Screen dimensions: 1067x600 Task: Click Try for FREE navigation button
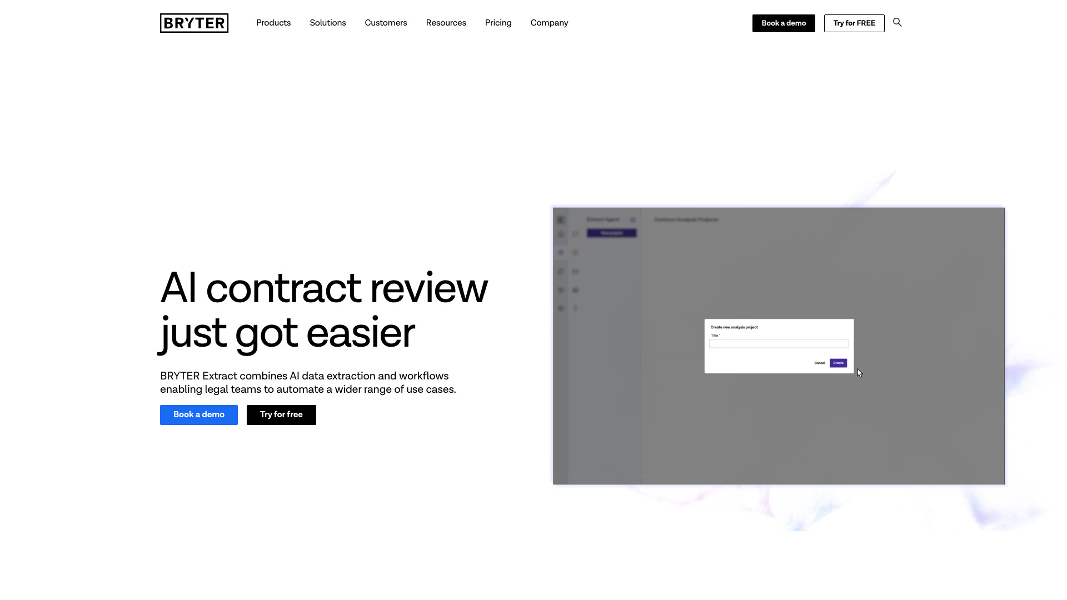tap(854, 23)
